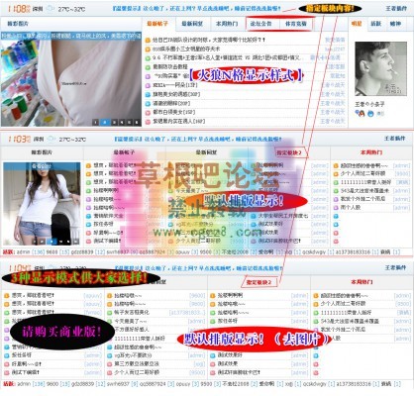The height and width of the screenshot is (396, 414).
Task: Open the post 都市白领美女[15P]
Action: point(174,113)
